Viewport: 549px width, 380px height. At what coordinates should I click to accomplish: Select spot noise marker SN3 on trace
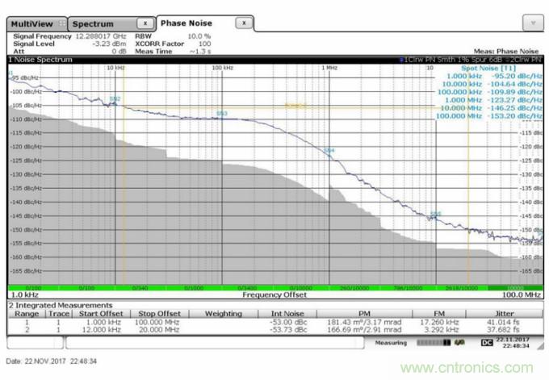tap(221, 114)
